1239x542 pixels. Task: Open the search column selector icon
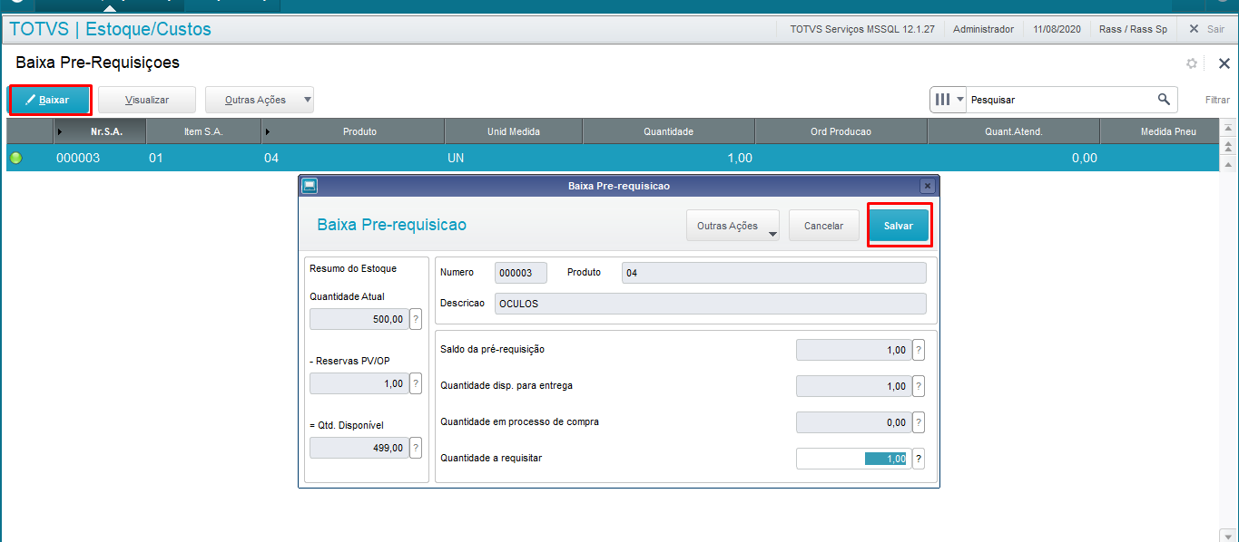pyautogui.click(x=949, y=100)
